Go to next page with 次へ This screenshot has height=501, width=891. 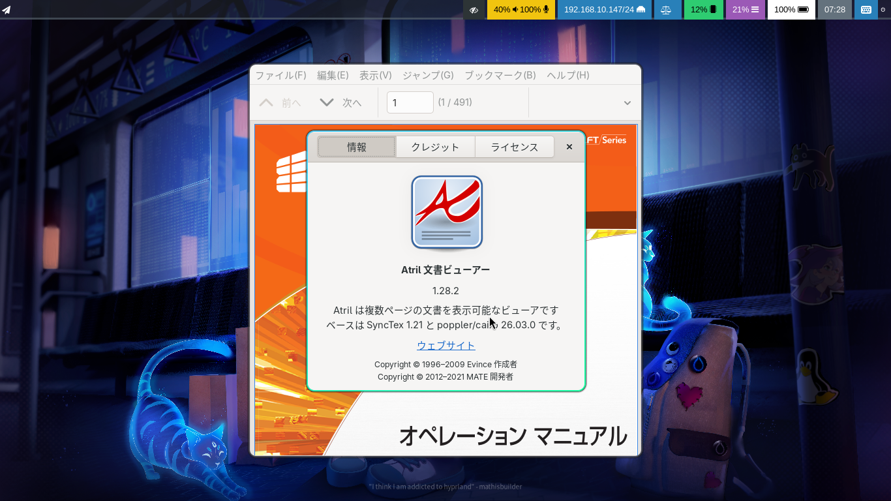340,102
